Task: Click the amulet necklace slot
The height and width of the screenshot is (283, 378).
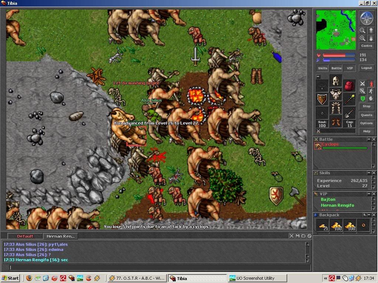Action: [x=322, y=86]
